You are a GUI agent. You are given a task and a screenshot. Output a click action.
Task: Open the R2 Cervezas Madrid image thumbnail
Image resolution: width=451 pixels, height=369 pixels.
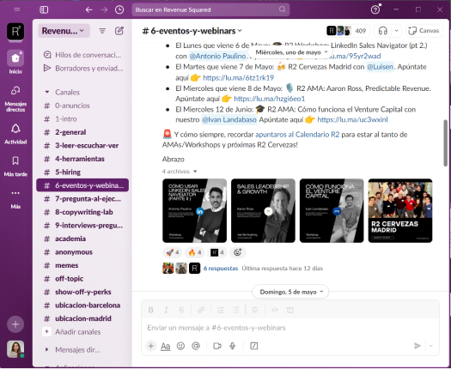tap(400, 210)
